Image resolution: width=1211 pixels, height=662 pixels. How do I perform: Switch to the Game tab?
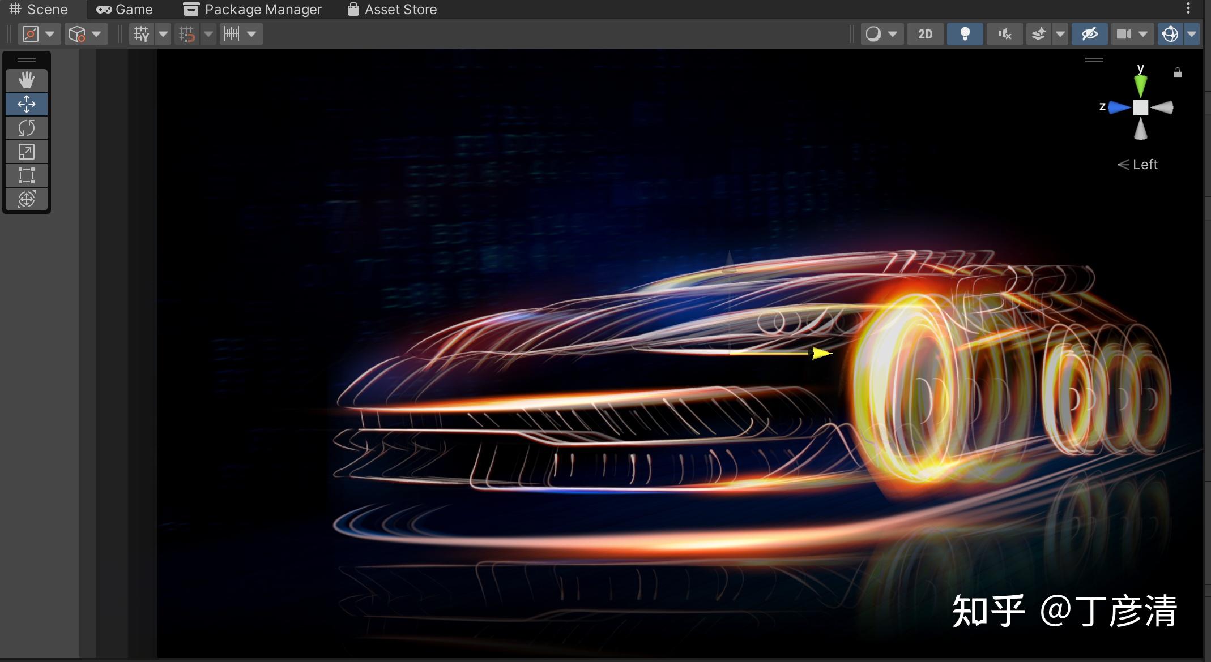pyautogui.click(x=125, y=10)
